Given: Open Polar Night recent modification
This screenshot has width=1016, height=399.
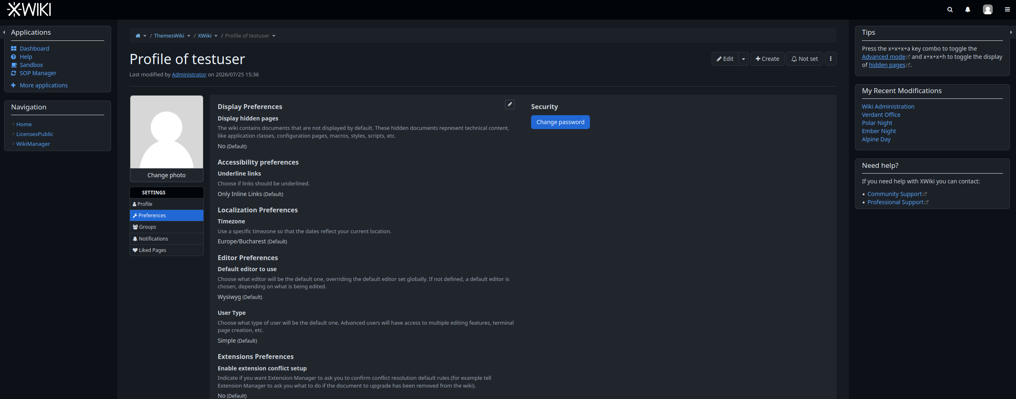Looking at the screenshot, I should 877,123.
